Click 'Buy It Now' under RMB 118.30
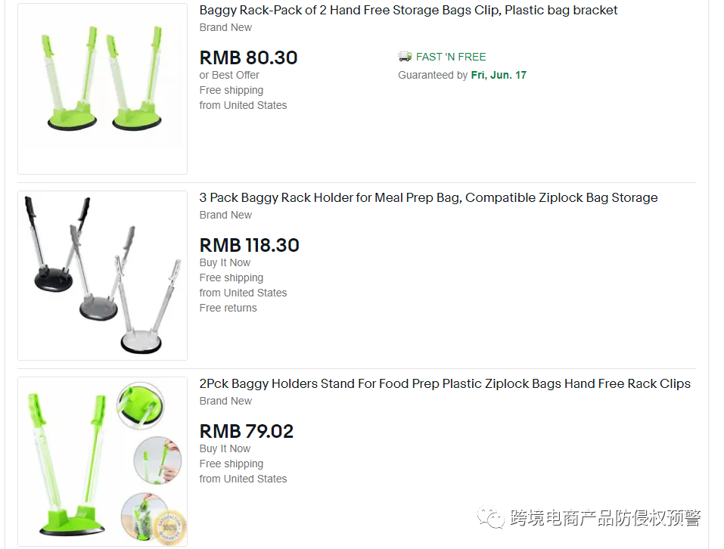Screen dimensions: 724x549 (x=225, y=262)
